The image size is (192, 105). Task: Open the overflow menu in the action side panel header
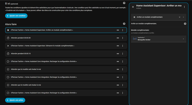pyautogui.click(x=184, y=7)
